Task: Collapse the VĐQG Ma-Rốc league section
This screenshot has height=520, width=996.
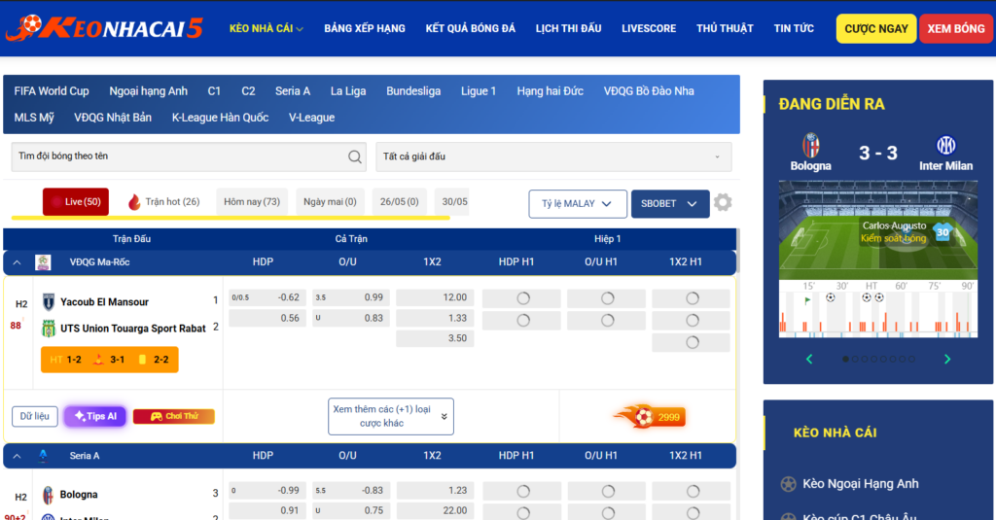Action: pos(18,262)
